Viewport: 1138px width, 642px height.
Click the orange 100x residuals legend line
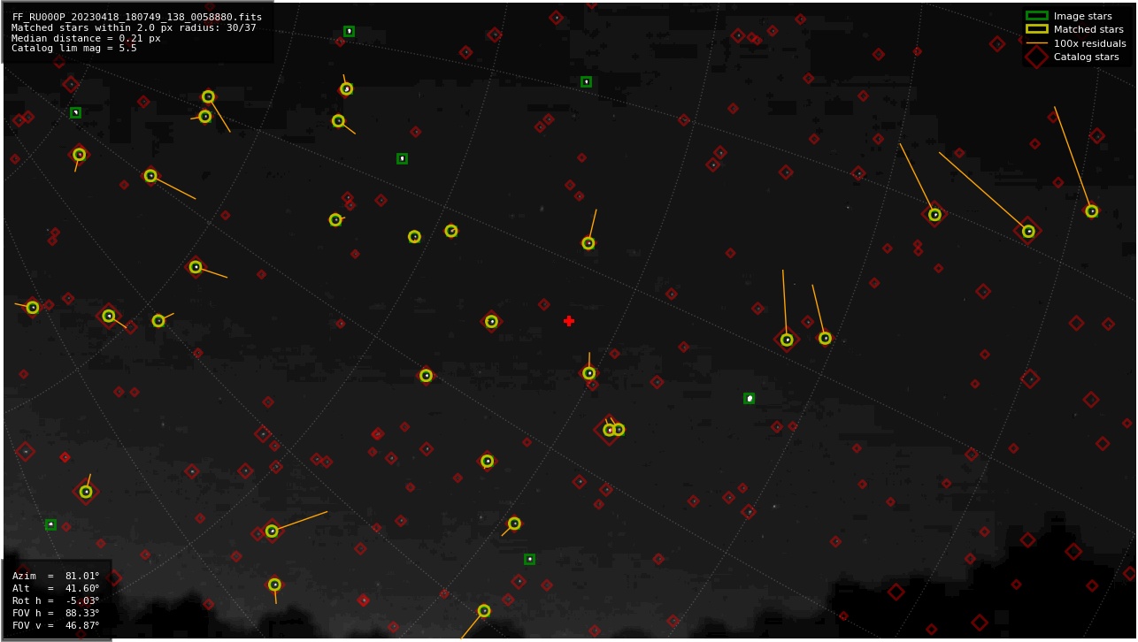point(1036,43)
